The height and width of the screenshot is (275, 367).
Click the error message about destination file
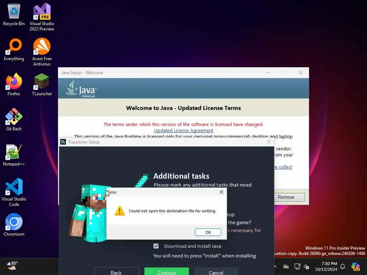pos(172,211)
